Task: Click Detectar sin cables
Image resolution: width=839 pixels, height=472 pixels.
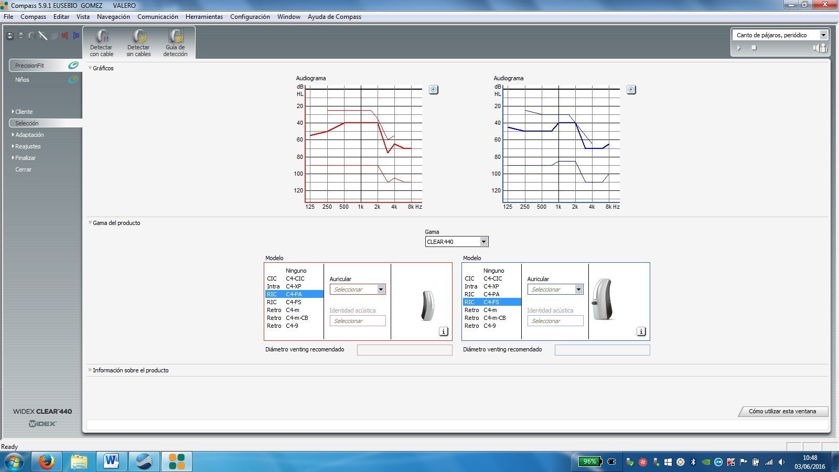Action: pyautogui.click(x=138, y=42)
